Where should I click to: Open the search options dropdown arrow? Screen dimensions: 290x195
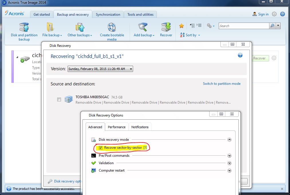click(x=278, y=26)
